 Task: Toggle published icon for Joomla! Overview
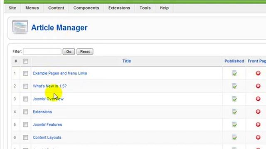point(234,99)
